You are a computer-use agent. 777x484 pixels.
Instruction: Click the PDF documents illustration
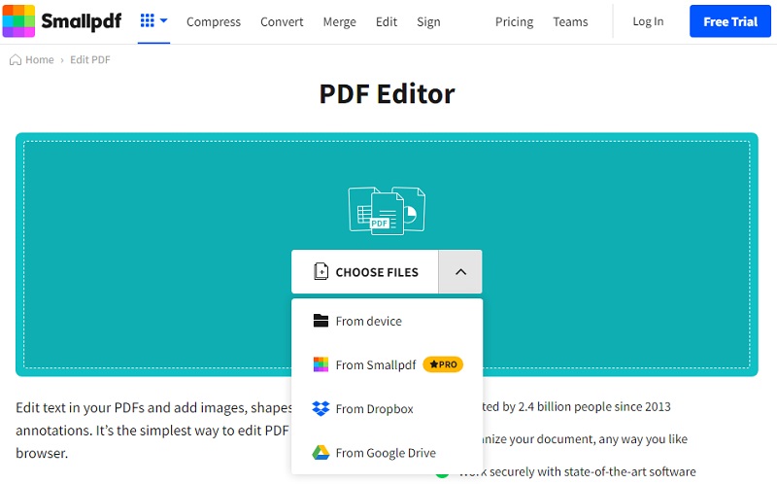click(387, 210)
